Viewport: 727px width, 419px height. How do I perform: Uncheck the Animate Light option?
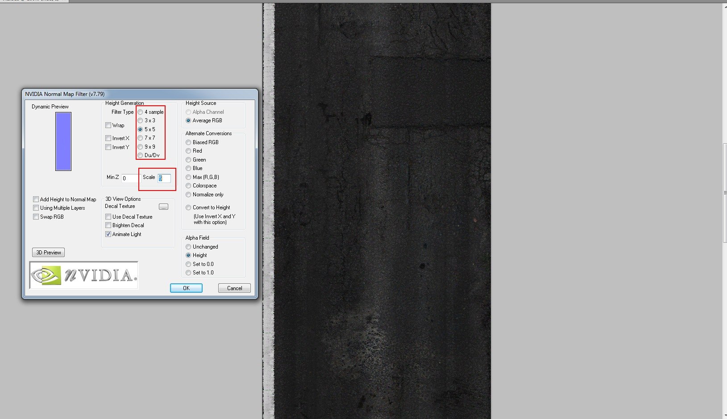108,234
